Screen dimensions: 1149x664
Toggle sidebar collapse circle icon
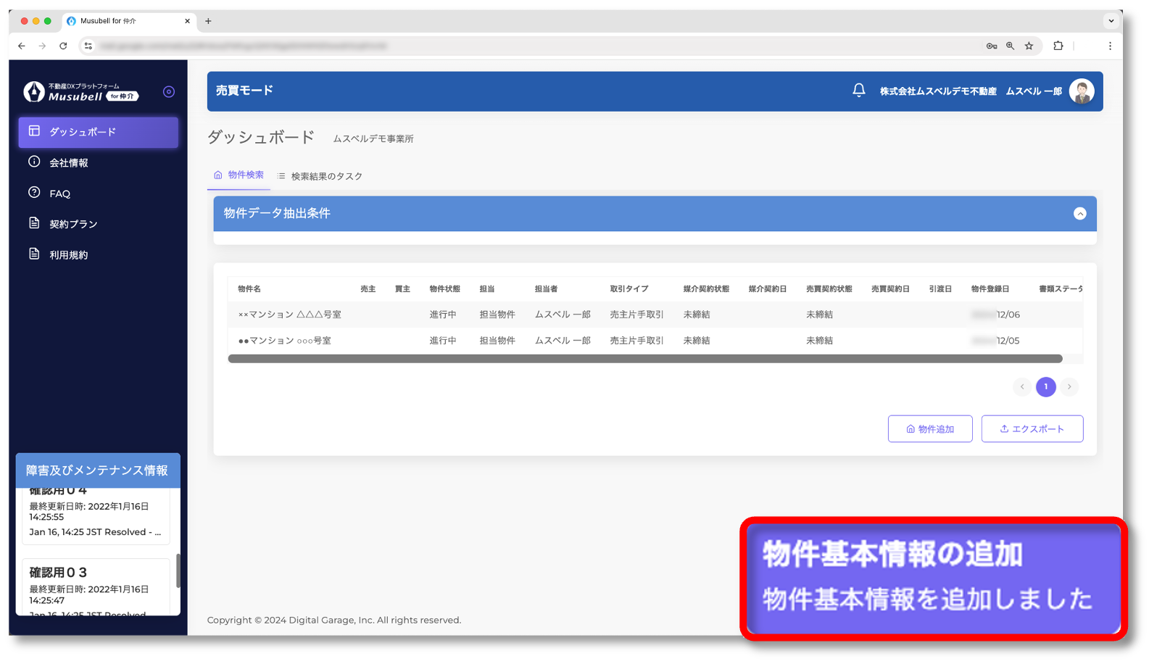169,91
